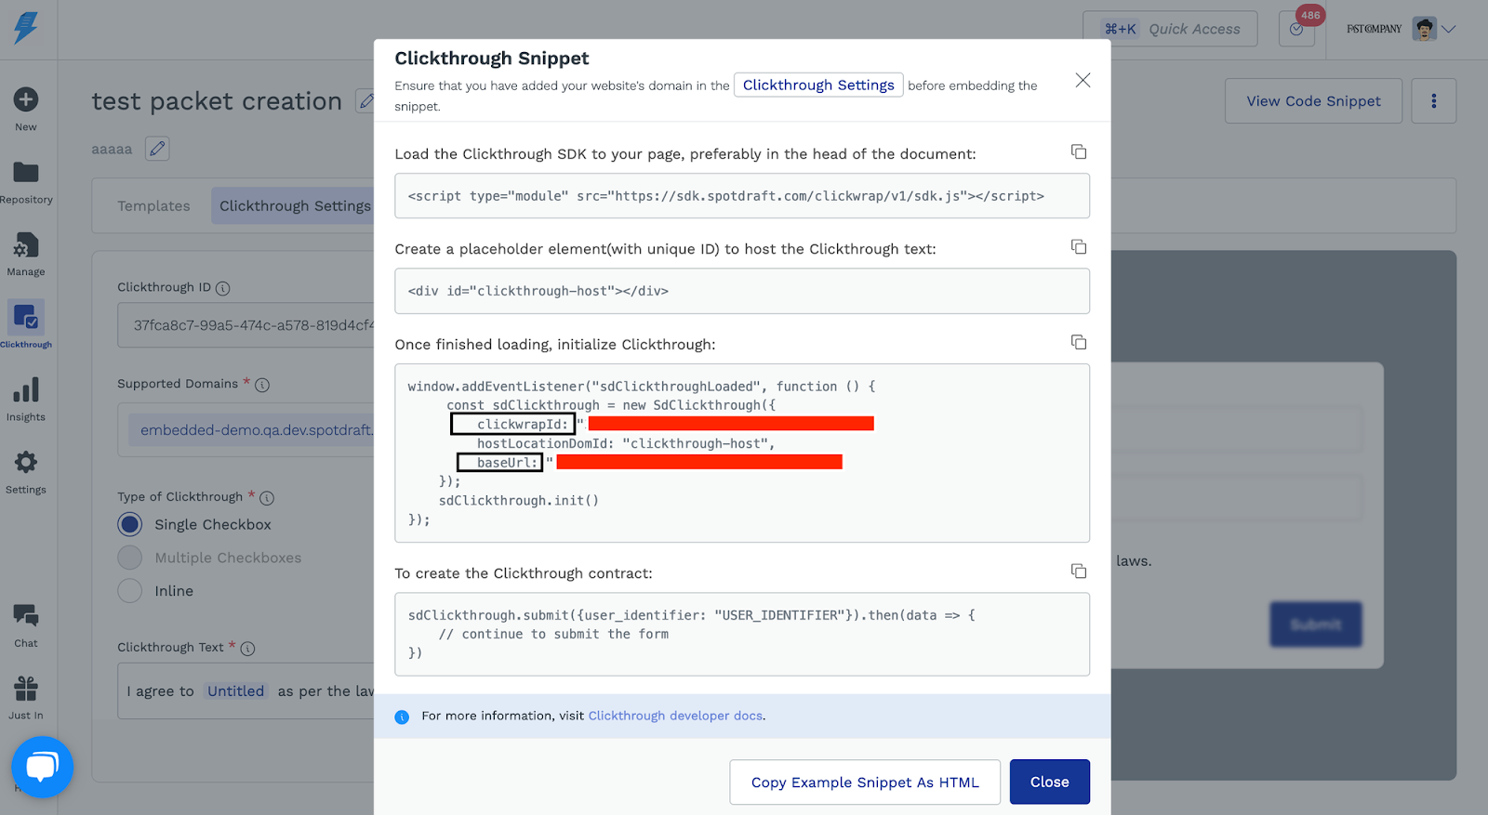Screen dimensions: 1488x815
Task: Copy the placeholder div snippet
Action: pyautogui.click(x=1079, y=247)
